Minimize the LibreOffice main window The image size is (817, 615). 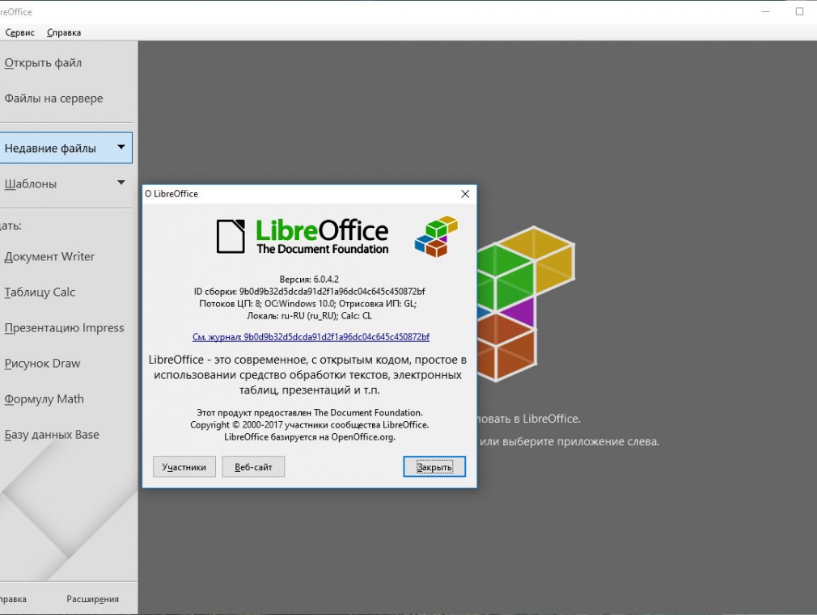(765, 11)
